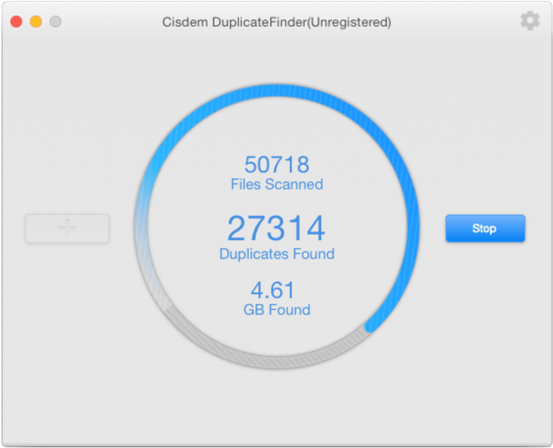Select the 50718 files scanned count

(x=276, y=165)
